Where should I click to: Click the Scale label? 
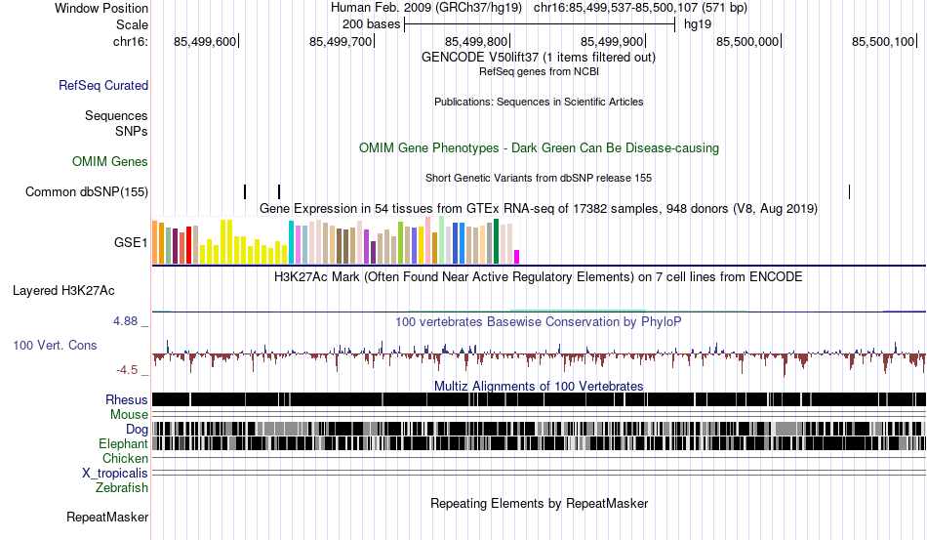pos(132,24)
